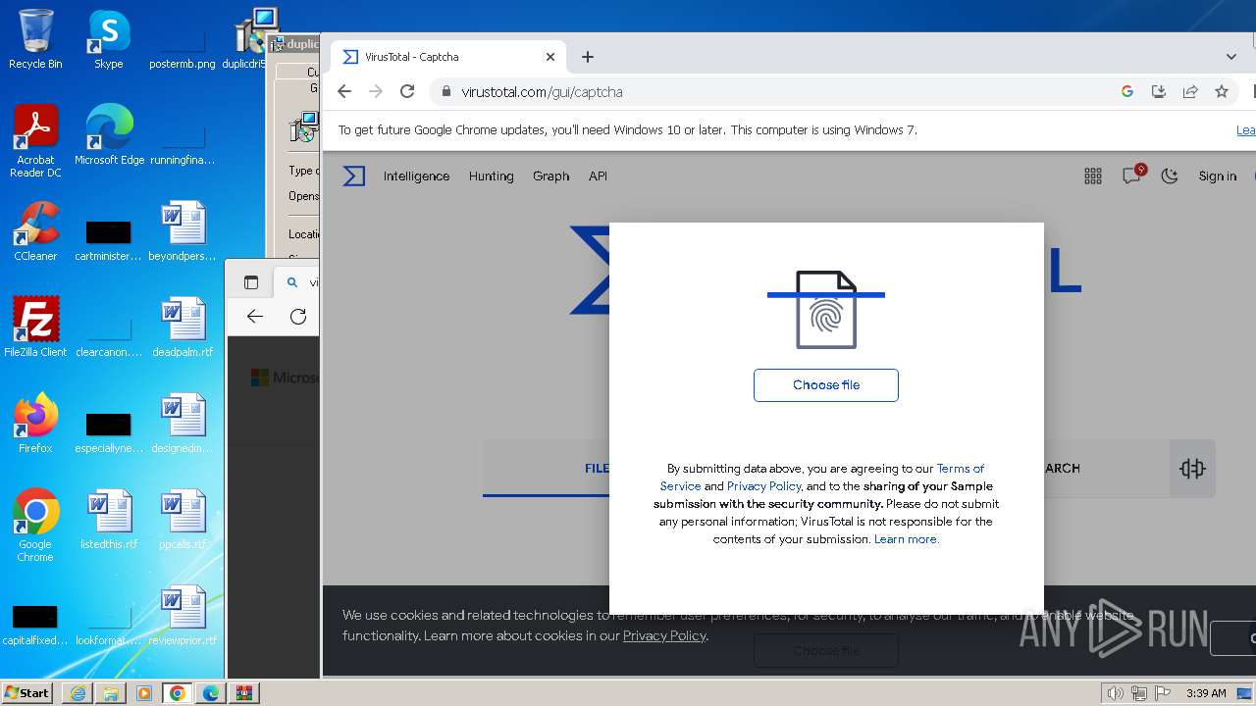
Task: Open the Hunting menu item
Action: (491, 176)
